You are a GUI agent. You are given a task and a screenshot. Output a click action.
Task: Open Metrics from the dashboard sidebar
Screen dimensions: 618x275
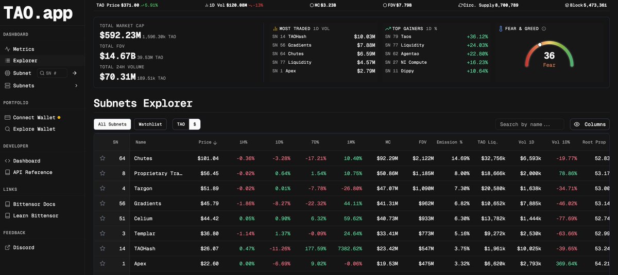coord(23,49)
